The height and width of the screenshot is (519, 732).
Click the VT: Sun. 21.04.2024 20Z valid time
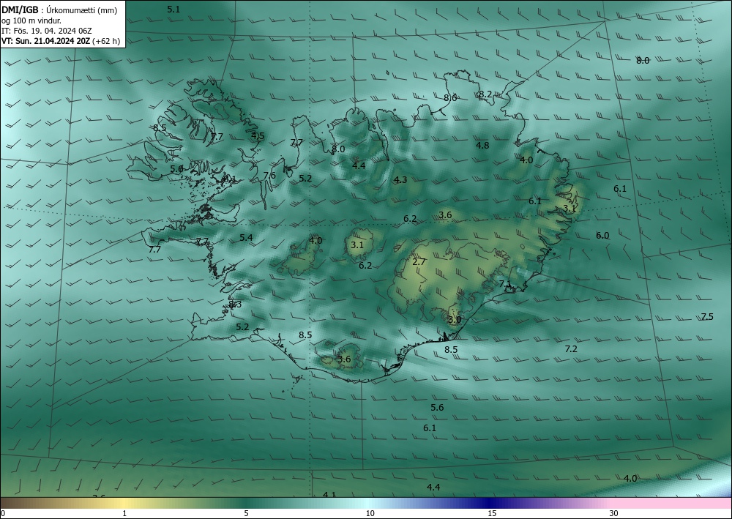[x=45, y=41]
